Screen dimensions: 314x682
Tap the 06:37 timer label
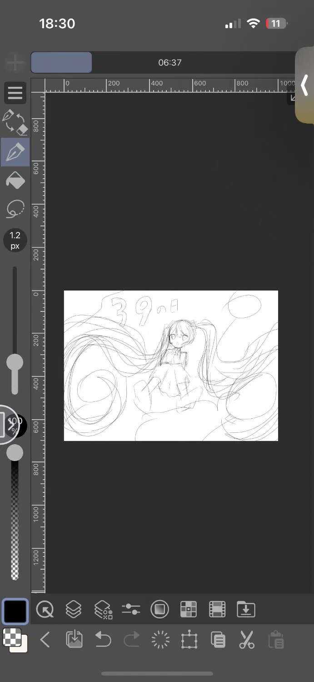(x=170, y=63)
